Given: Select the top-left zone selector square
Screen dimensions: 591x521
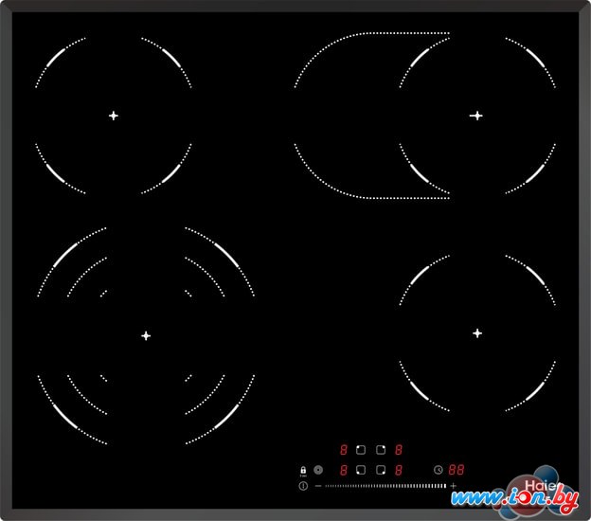Looking at the screenshot, I should pyautogui.click(x=361, y=450).
